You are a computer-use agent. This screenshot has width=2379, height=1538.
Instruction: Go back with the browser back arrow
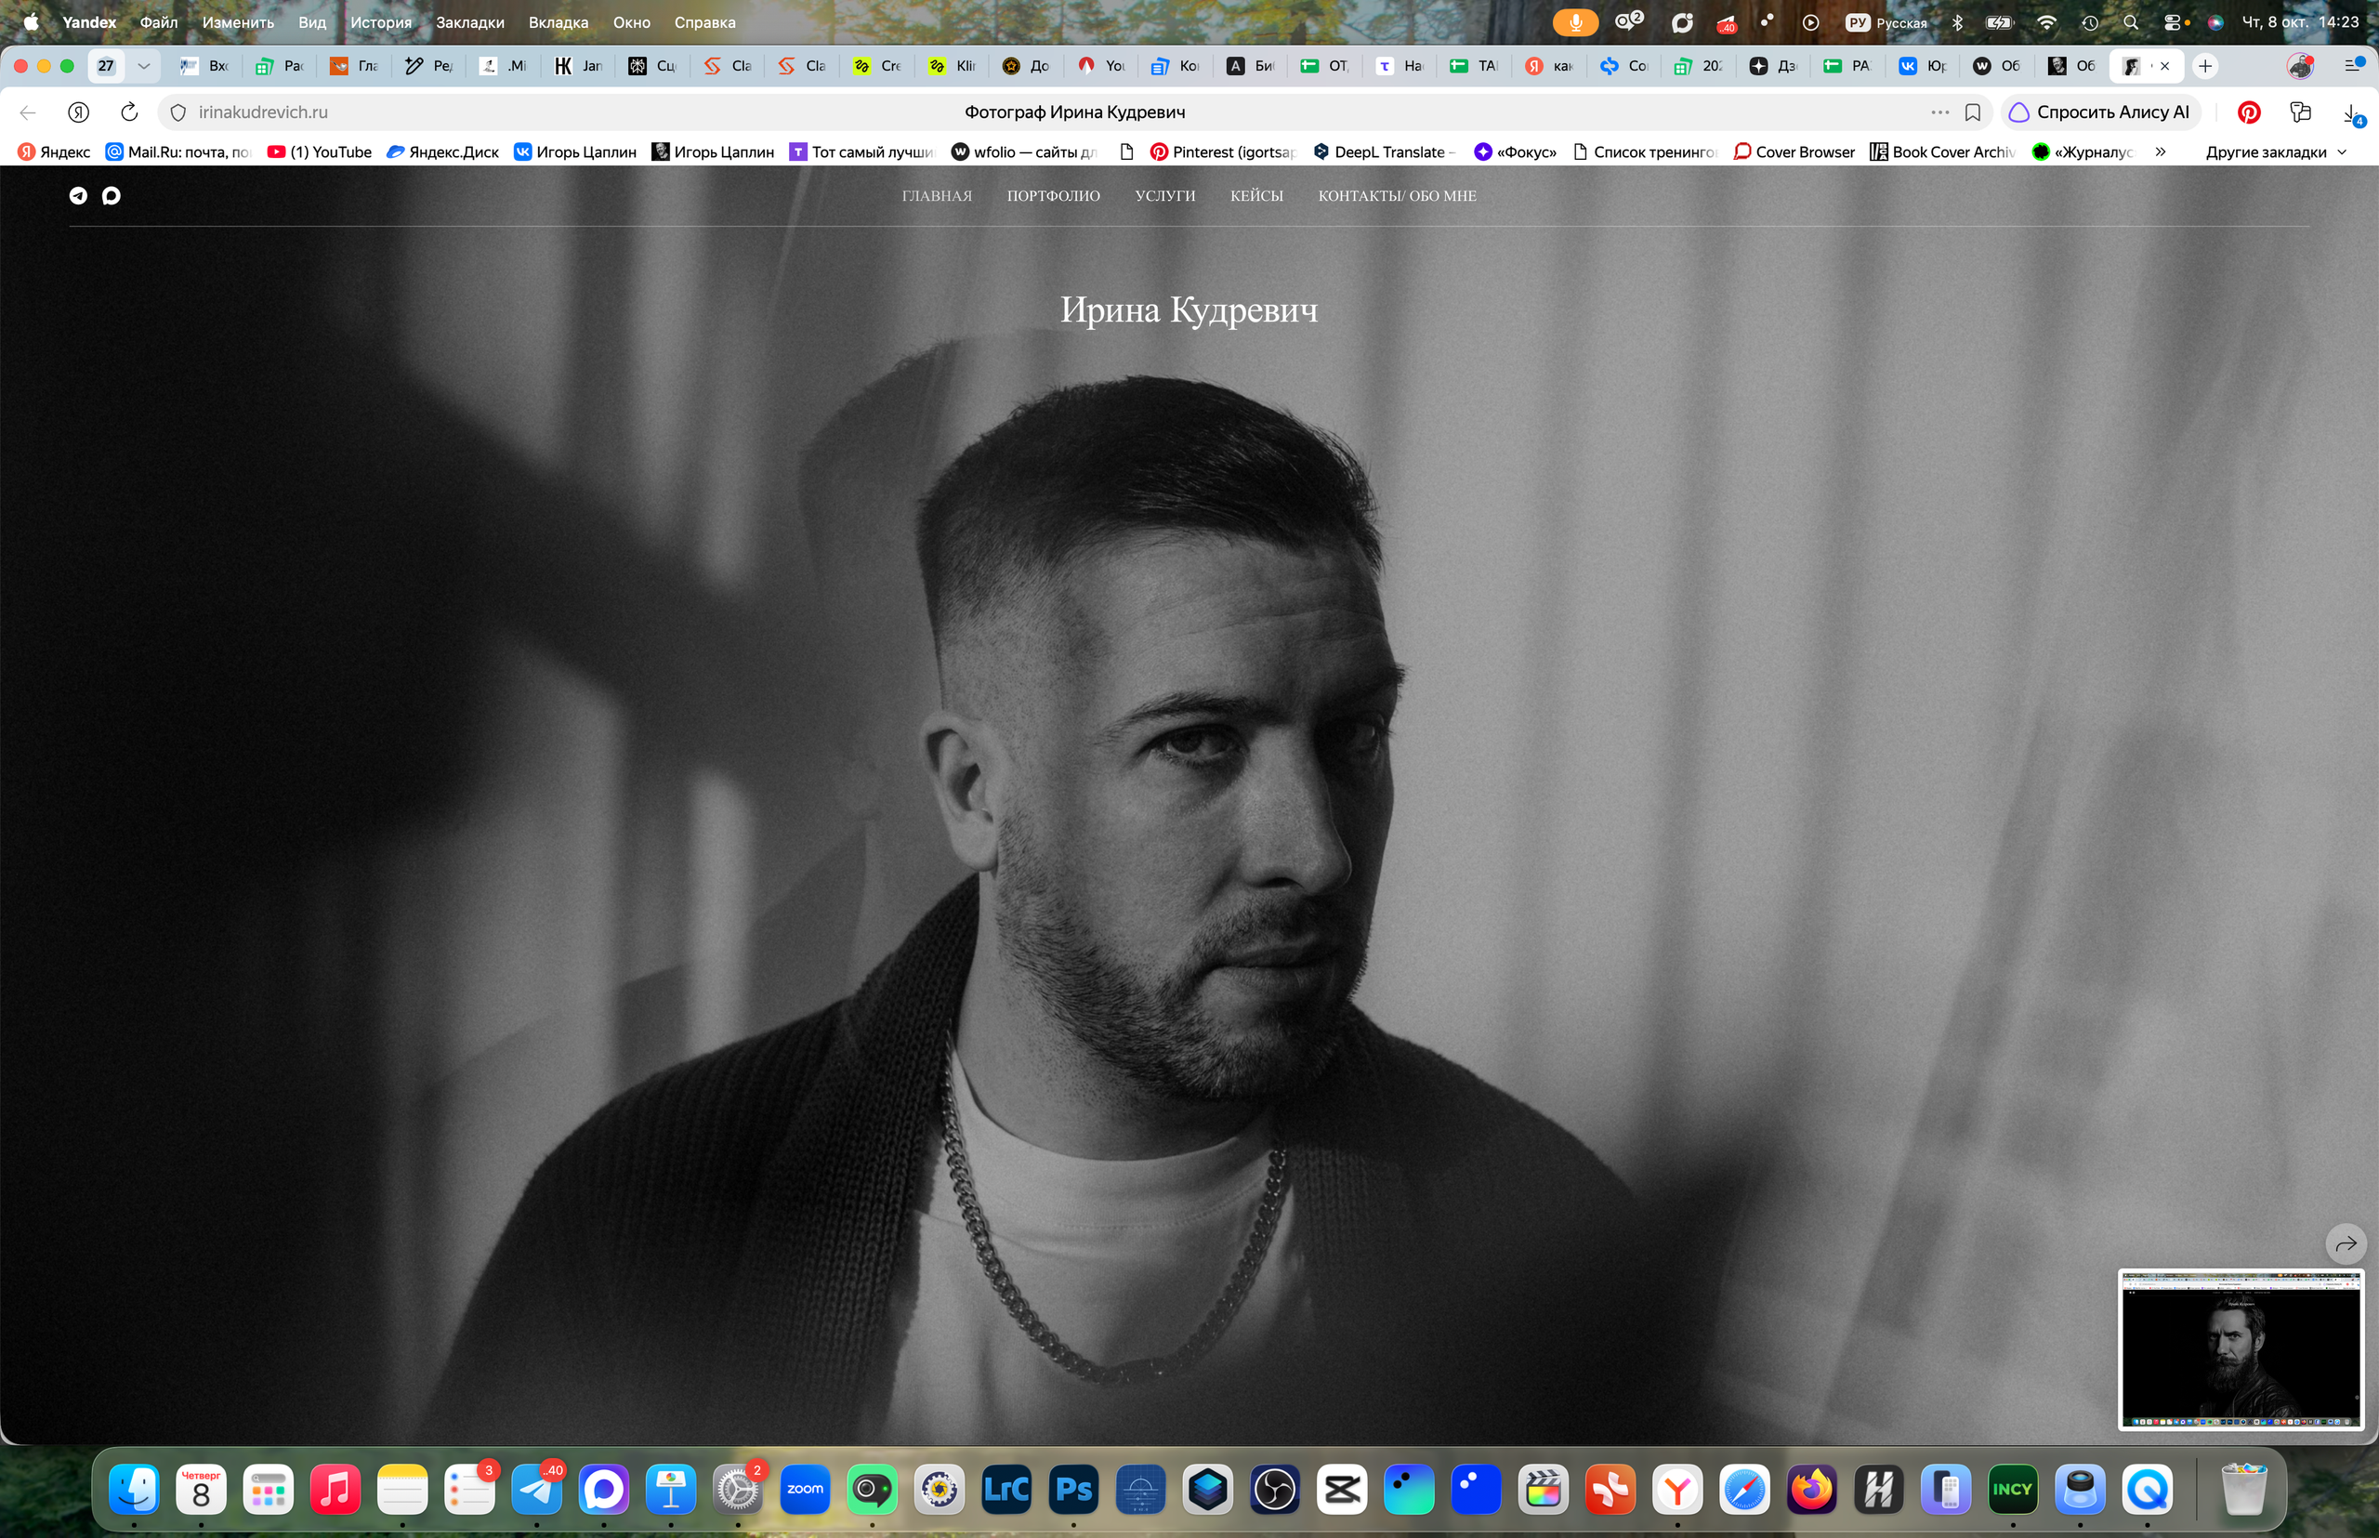28,112
